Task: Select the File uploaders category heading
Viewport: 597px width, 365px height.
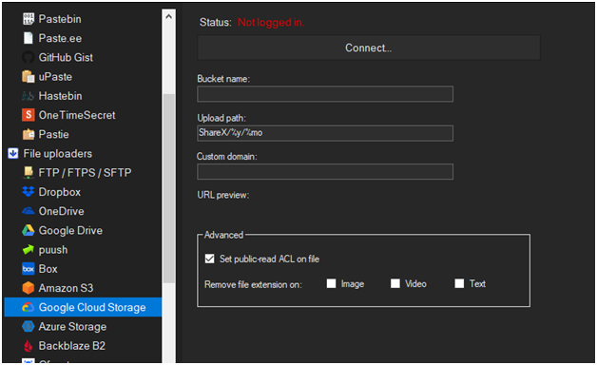Action: [57, 153]
